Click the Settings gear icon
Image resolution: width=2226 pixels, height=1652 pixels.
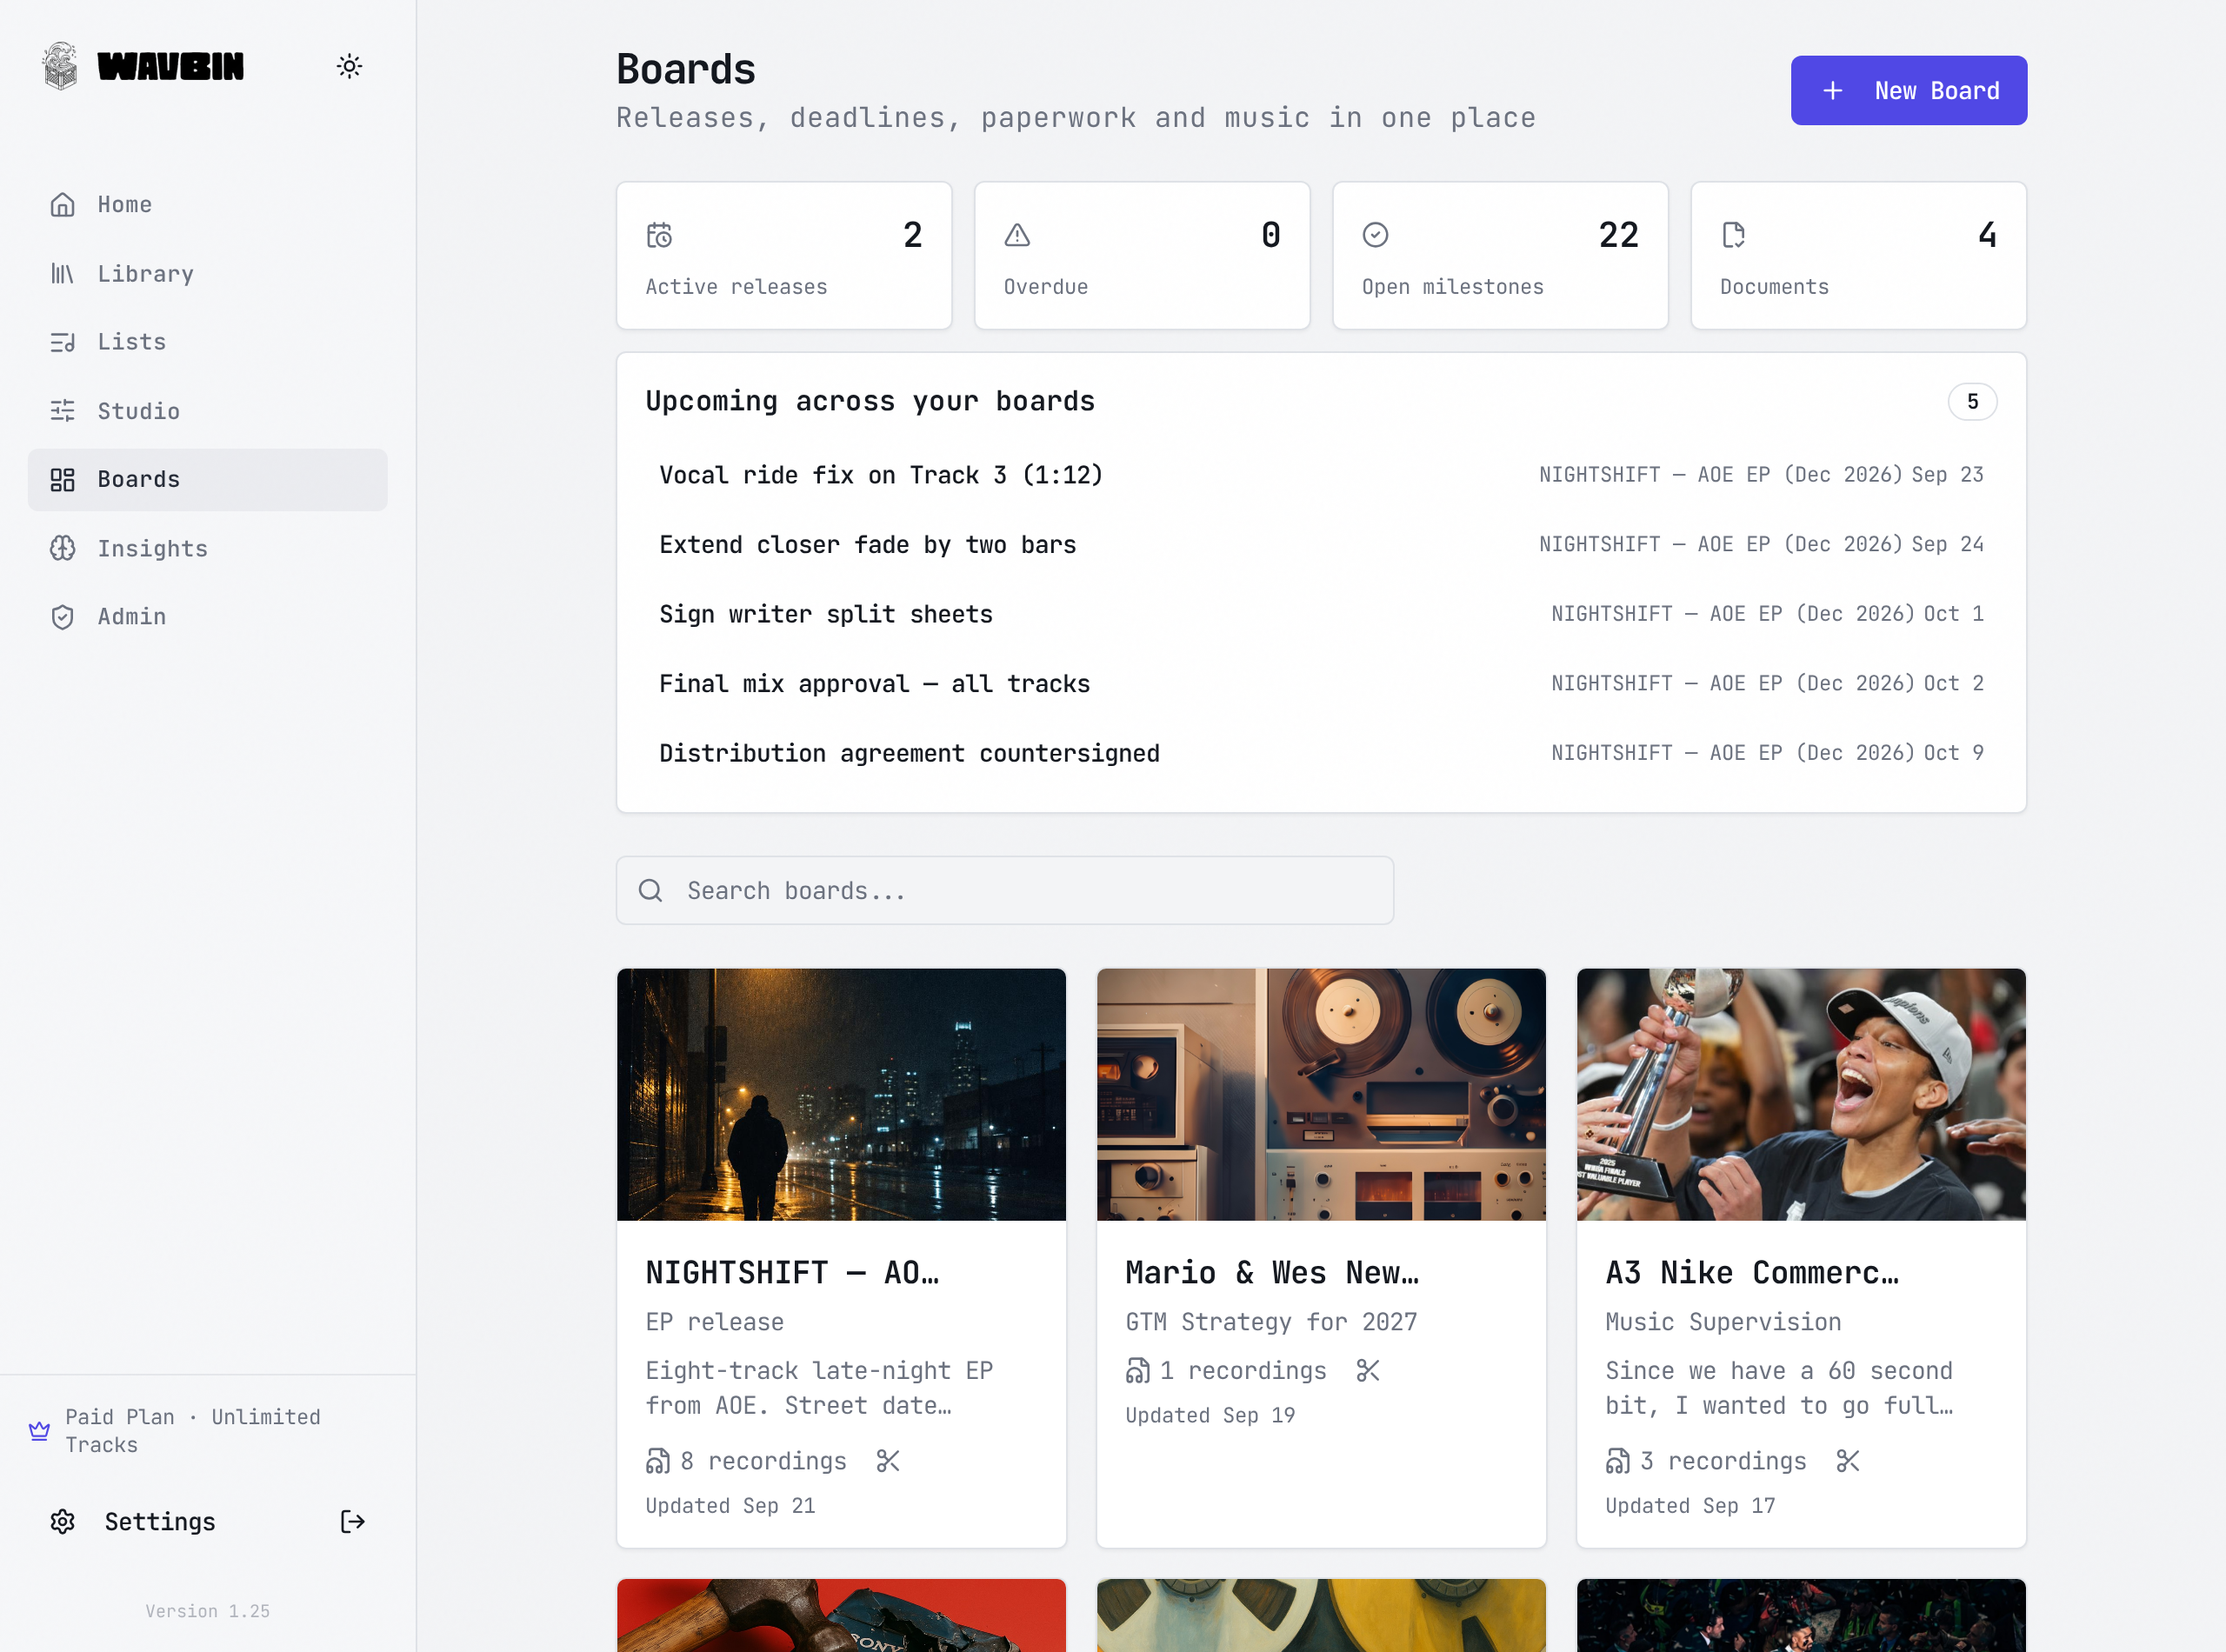coord(63,1522)
